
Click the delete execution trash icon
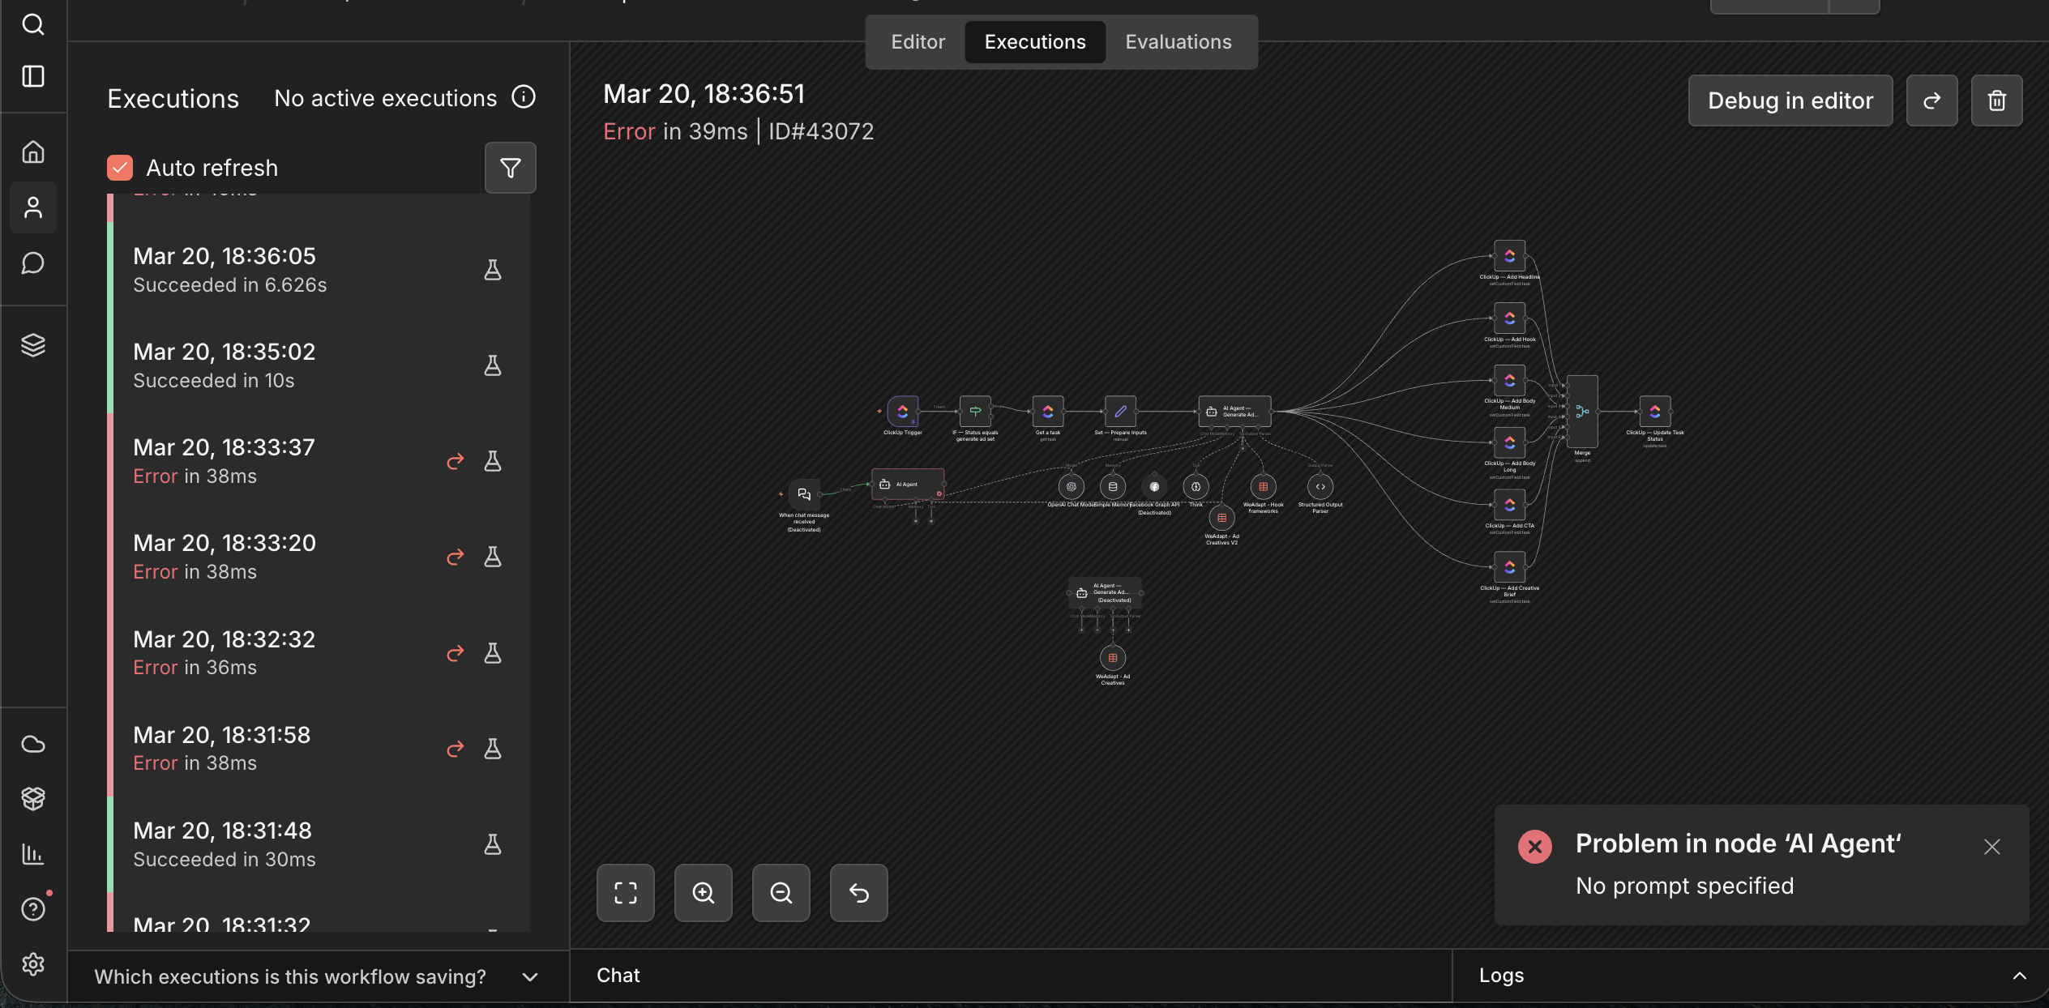pos(1996,100)
